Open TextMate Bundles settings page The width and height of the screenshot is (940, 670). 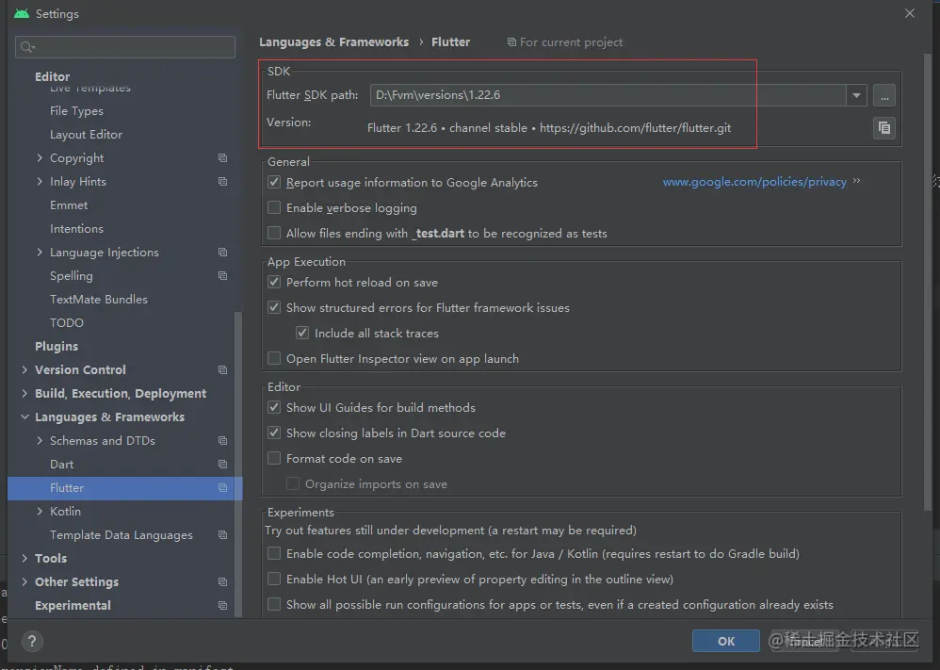tap(99, 299)
